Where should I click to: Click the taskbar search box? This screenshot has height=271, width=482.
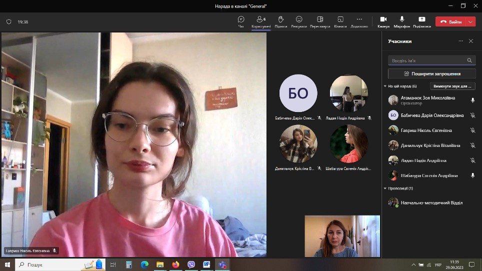point(60,264)
